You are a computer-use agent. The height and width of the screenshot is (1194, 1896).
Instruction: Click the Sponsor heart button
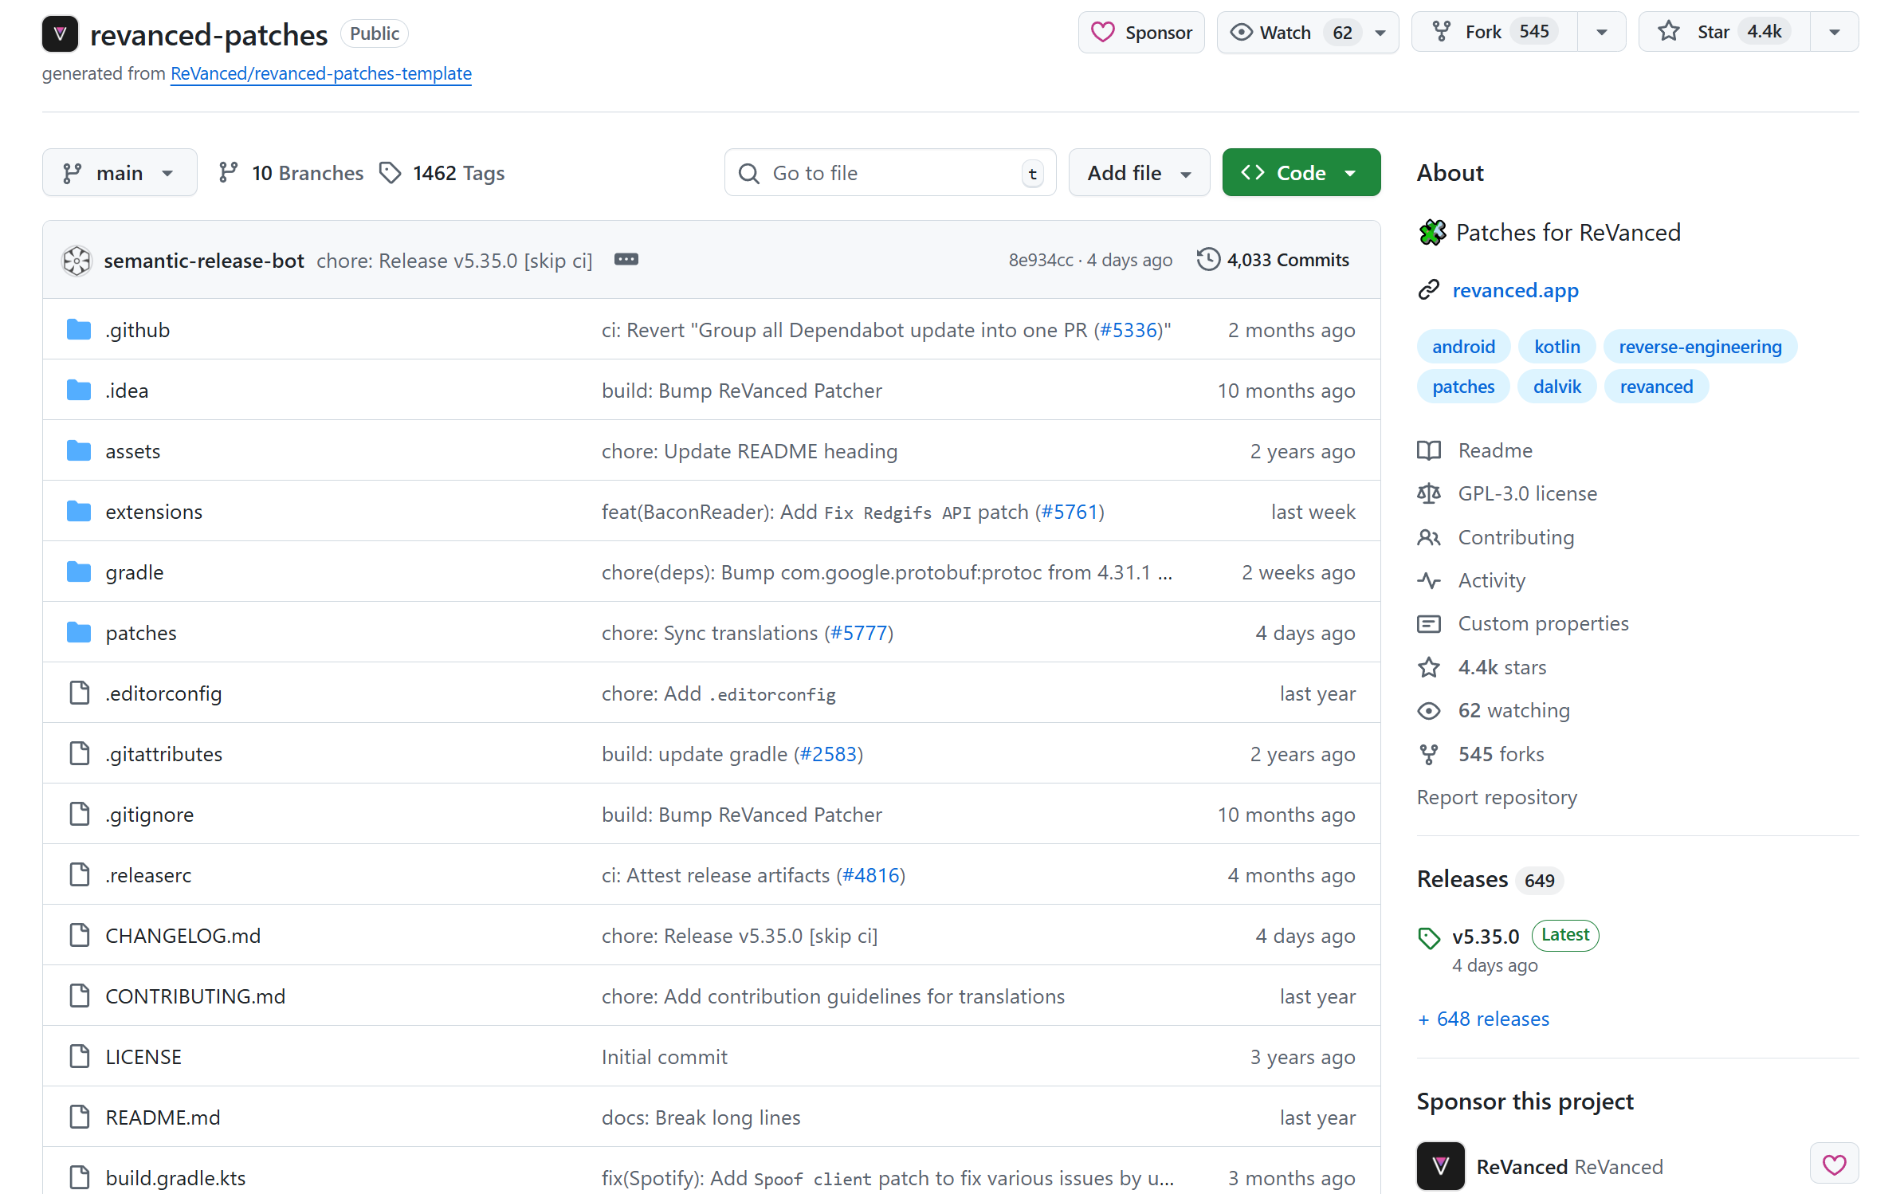1140,33
